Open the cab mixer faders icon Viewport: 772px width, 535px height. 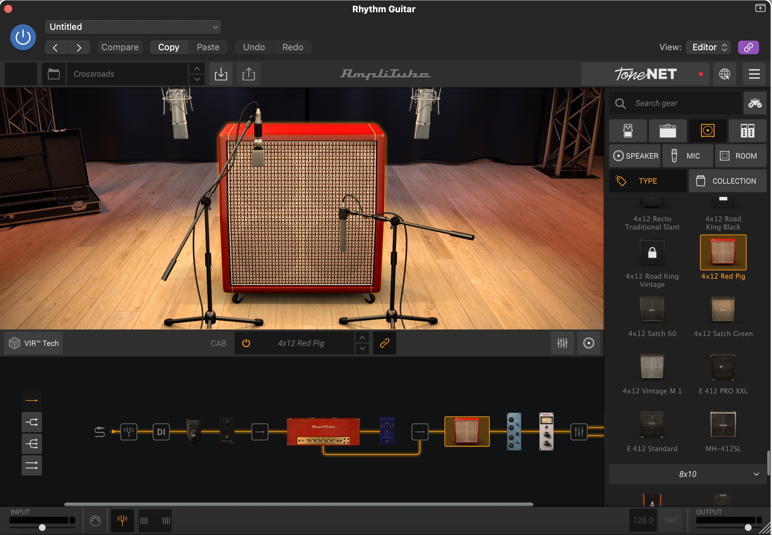coord(563,343)
